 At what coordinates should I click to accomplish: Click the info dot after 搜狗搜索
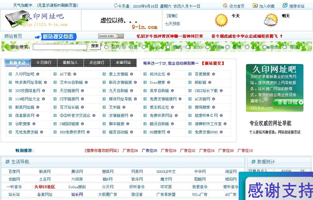pyautogui.click(x=213, y=107)
